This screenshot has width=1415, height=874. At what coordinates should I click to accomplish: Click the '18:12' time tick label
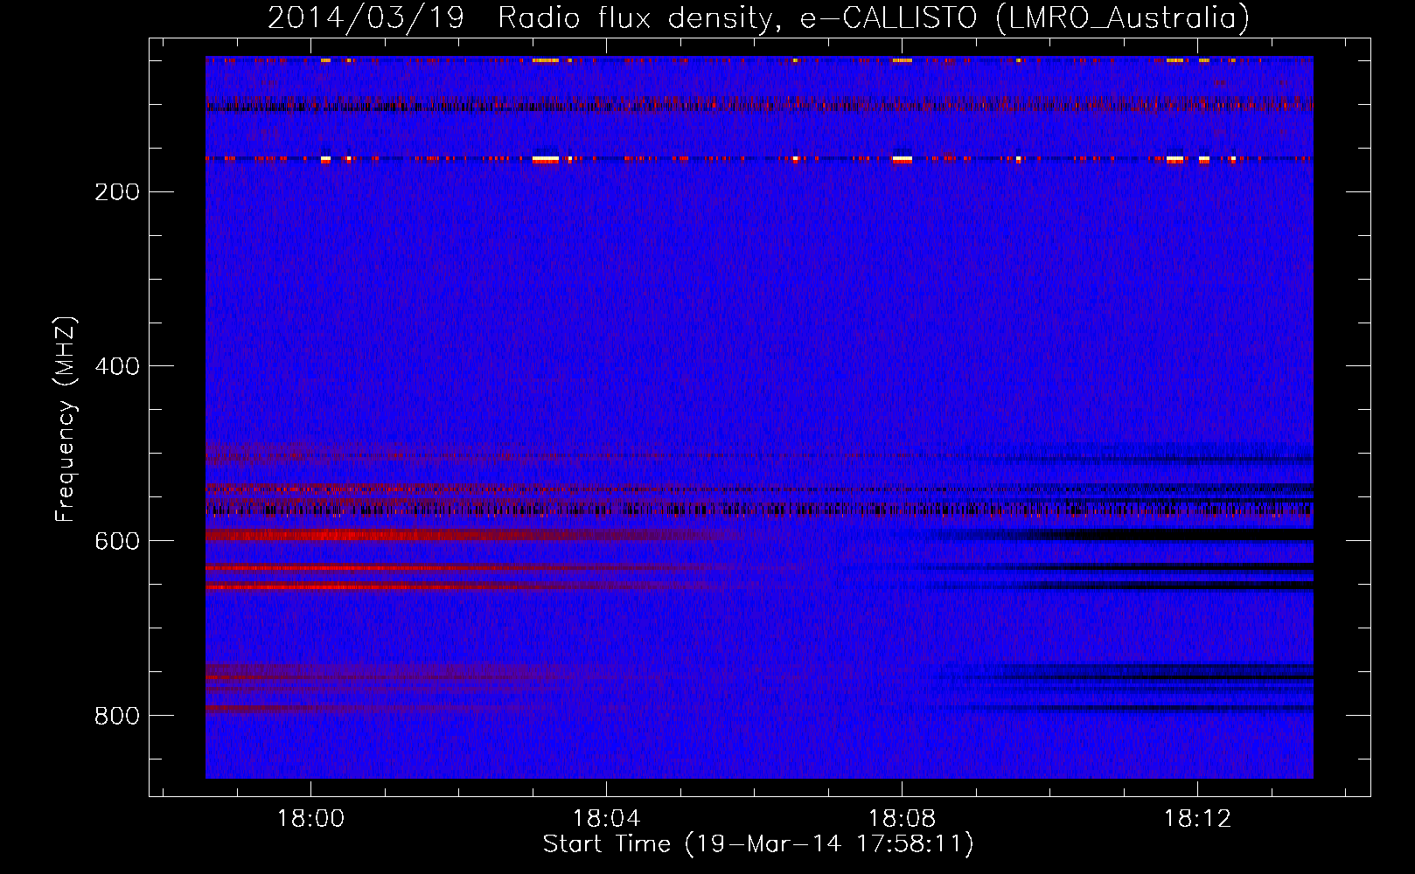coord(1197,818)
